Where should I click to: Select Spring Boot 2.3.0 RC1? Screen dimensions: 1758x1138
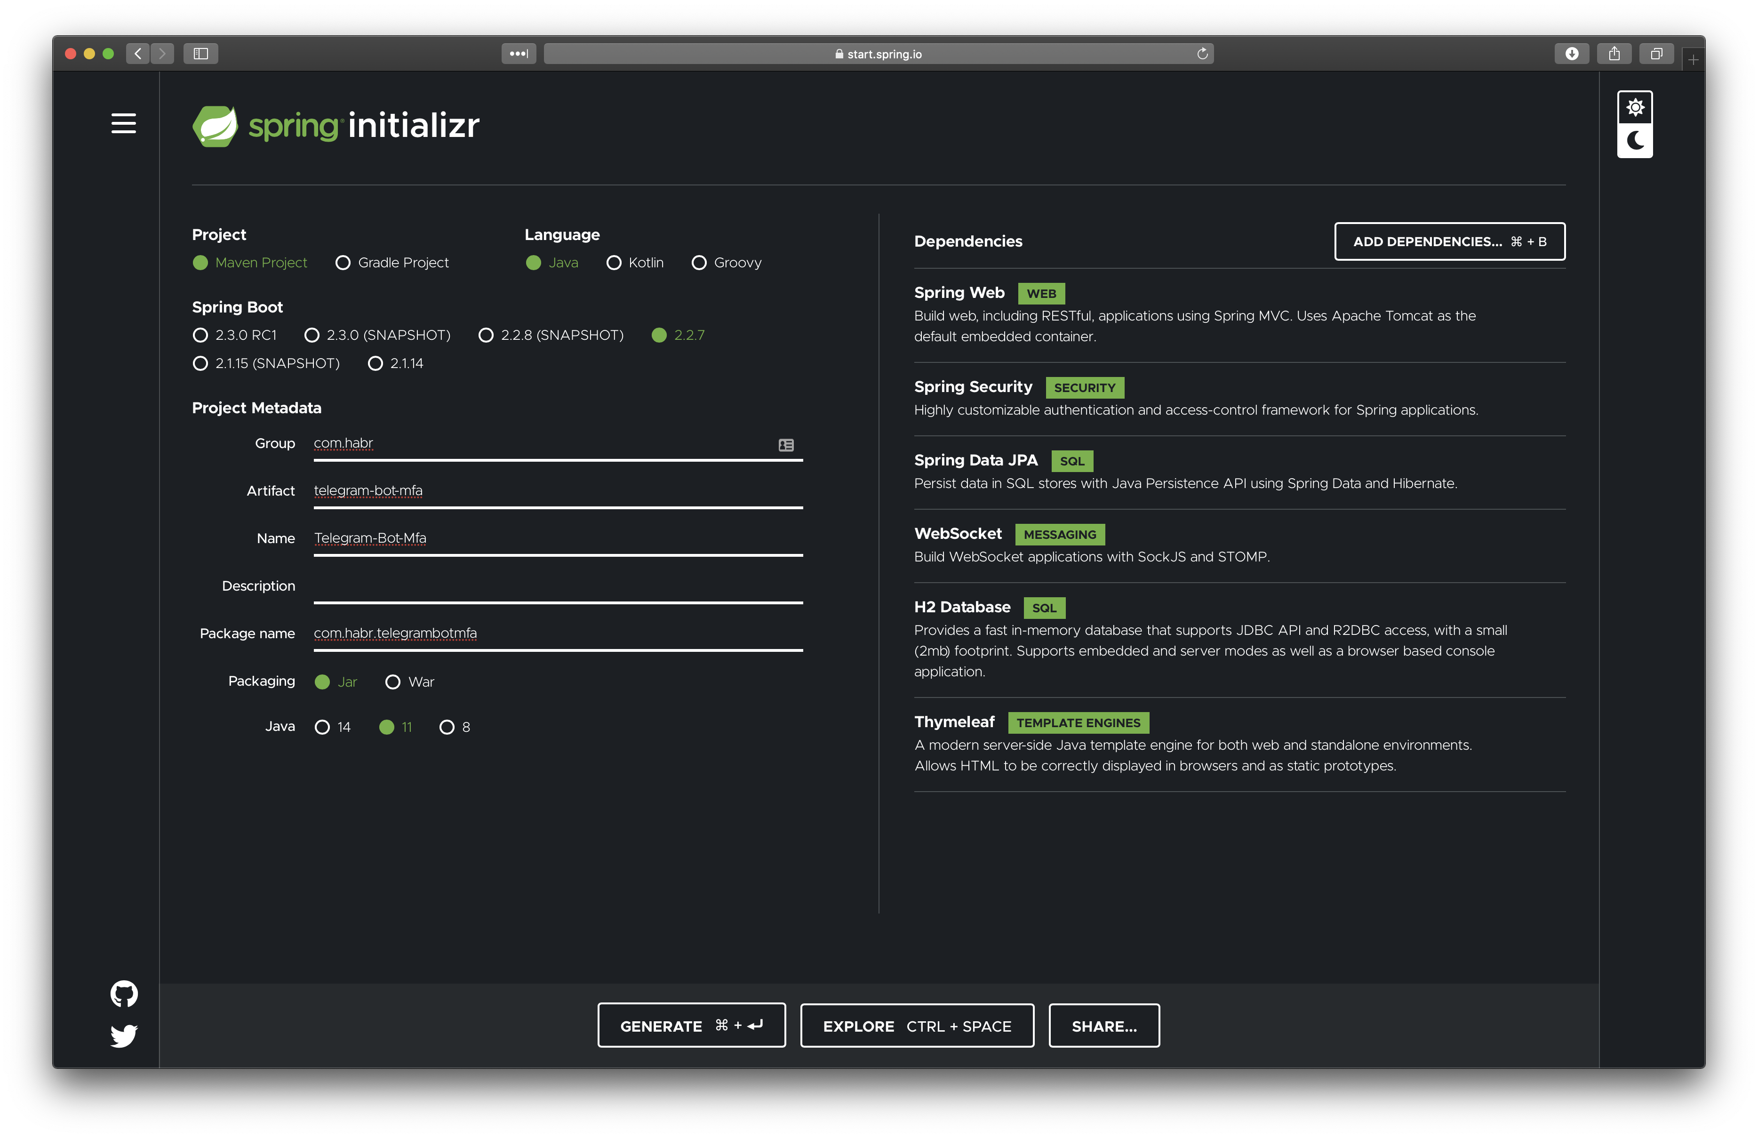[234, 335]
